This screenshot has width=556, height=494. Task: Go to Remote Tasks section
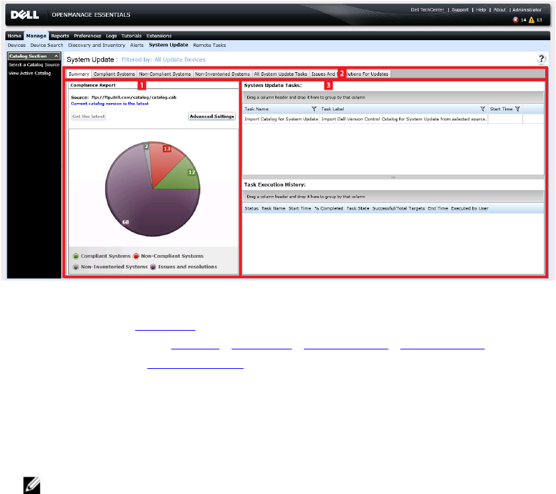tap(209, 45)
